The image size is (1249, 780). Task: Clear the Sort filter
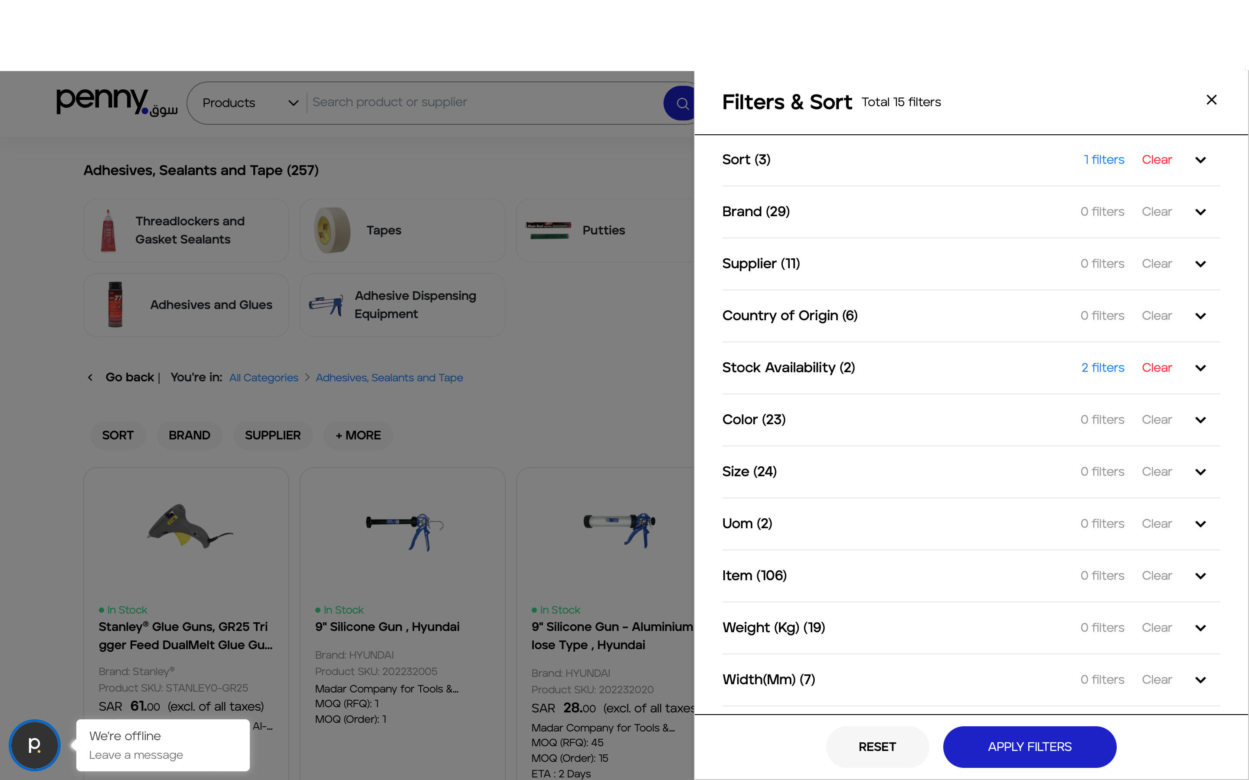[1156, 160]
